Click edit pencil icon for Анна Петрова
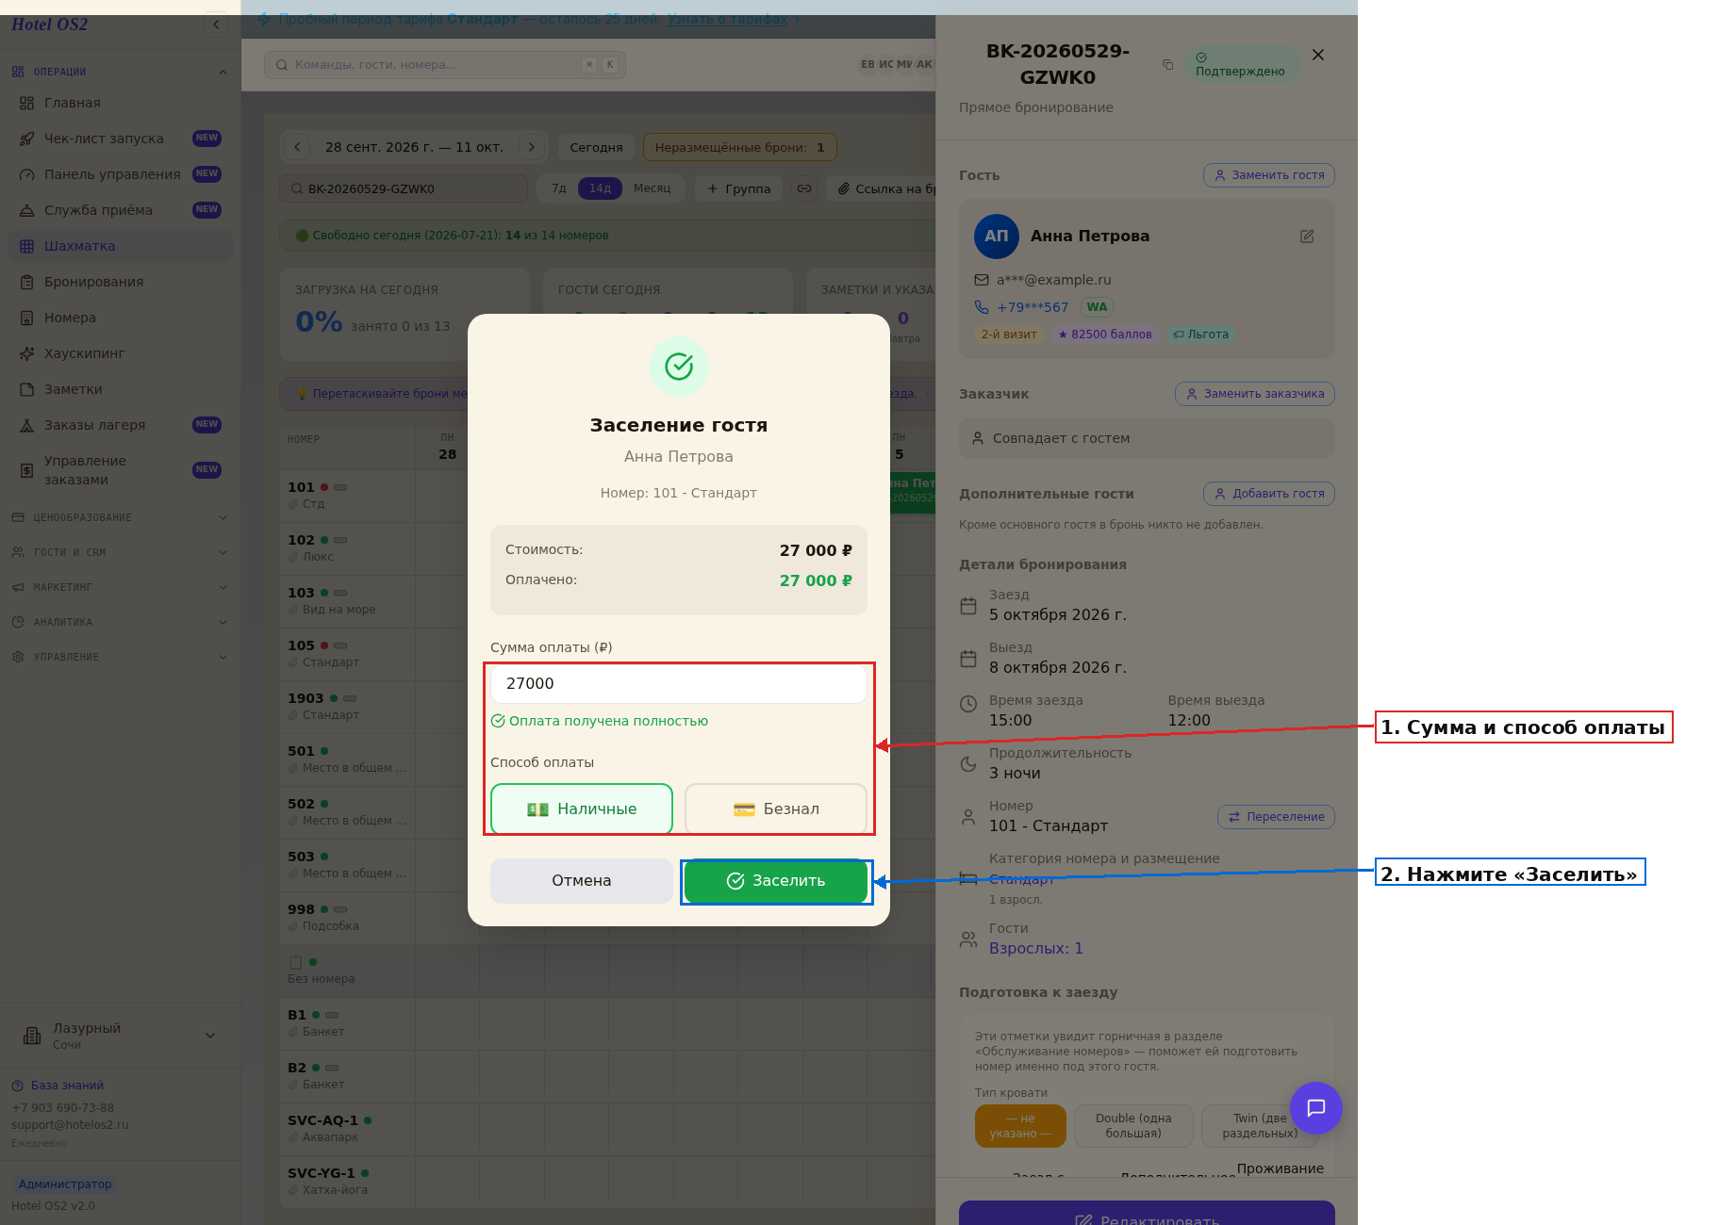This screenshot has width=1735, height=1225. (1307, 237)
